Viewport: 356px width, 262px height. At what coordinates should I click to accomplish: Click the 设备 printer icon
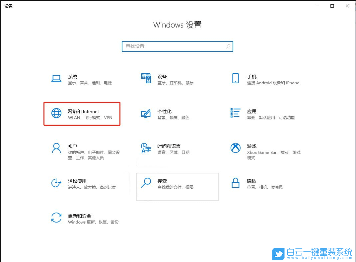[146, 79]
